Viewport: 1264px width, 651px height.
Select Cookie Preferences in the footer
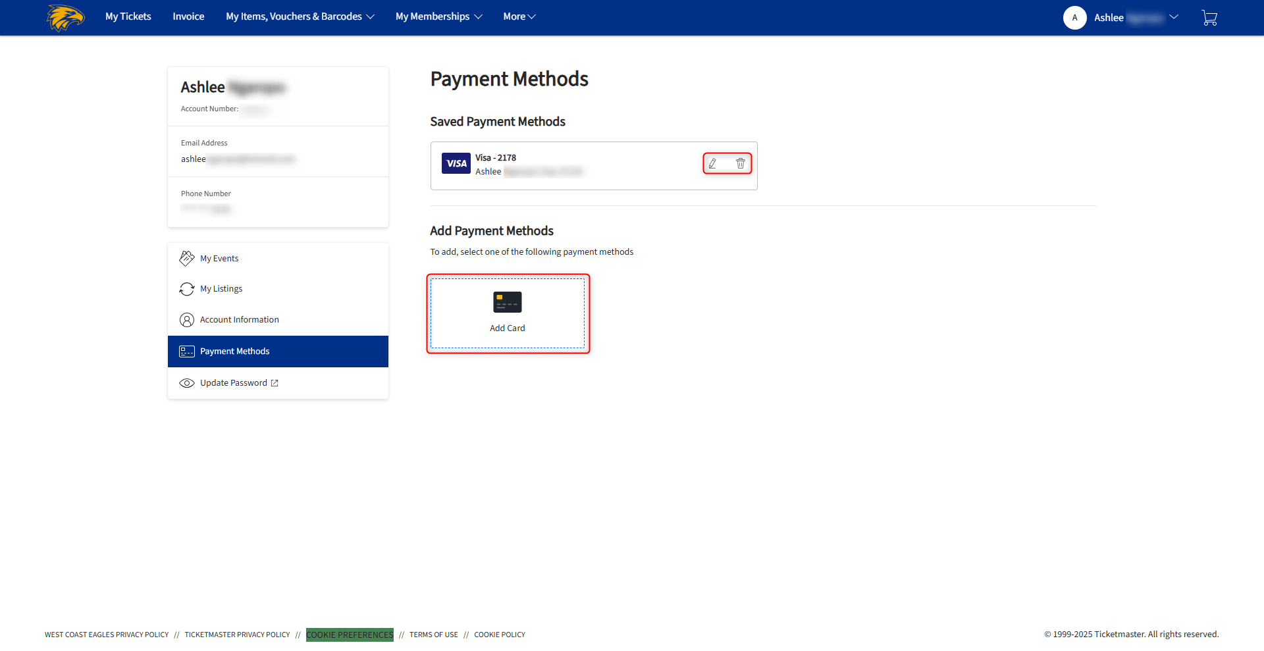coord(350,635)
